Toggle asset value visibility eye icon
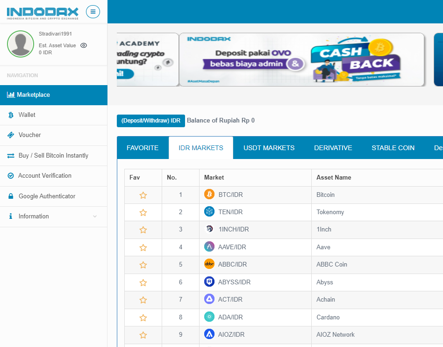This screenshot has height=347, width=443. click(x=84, y=45)
